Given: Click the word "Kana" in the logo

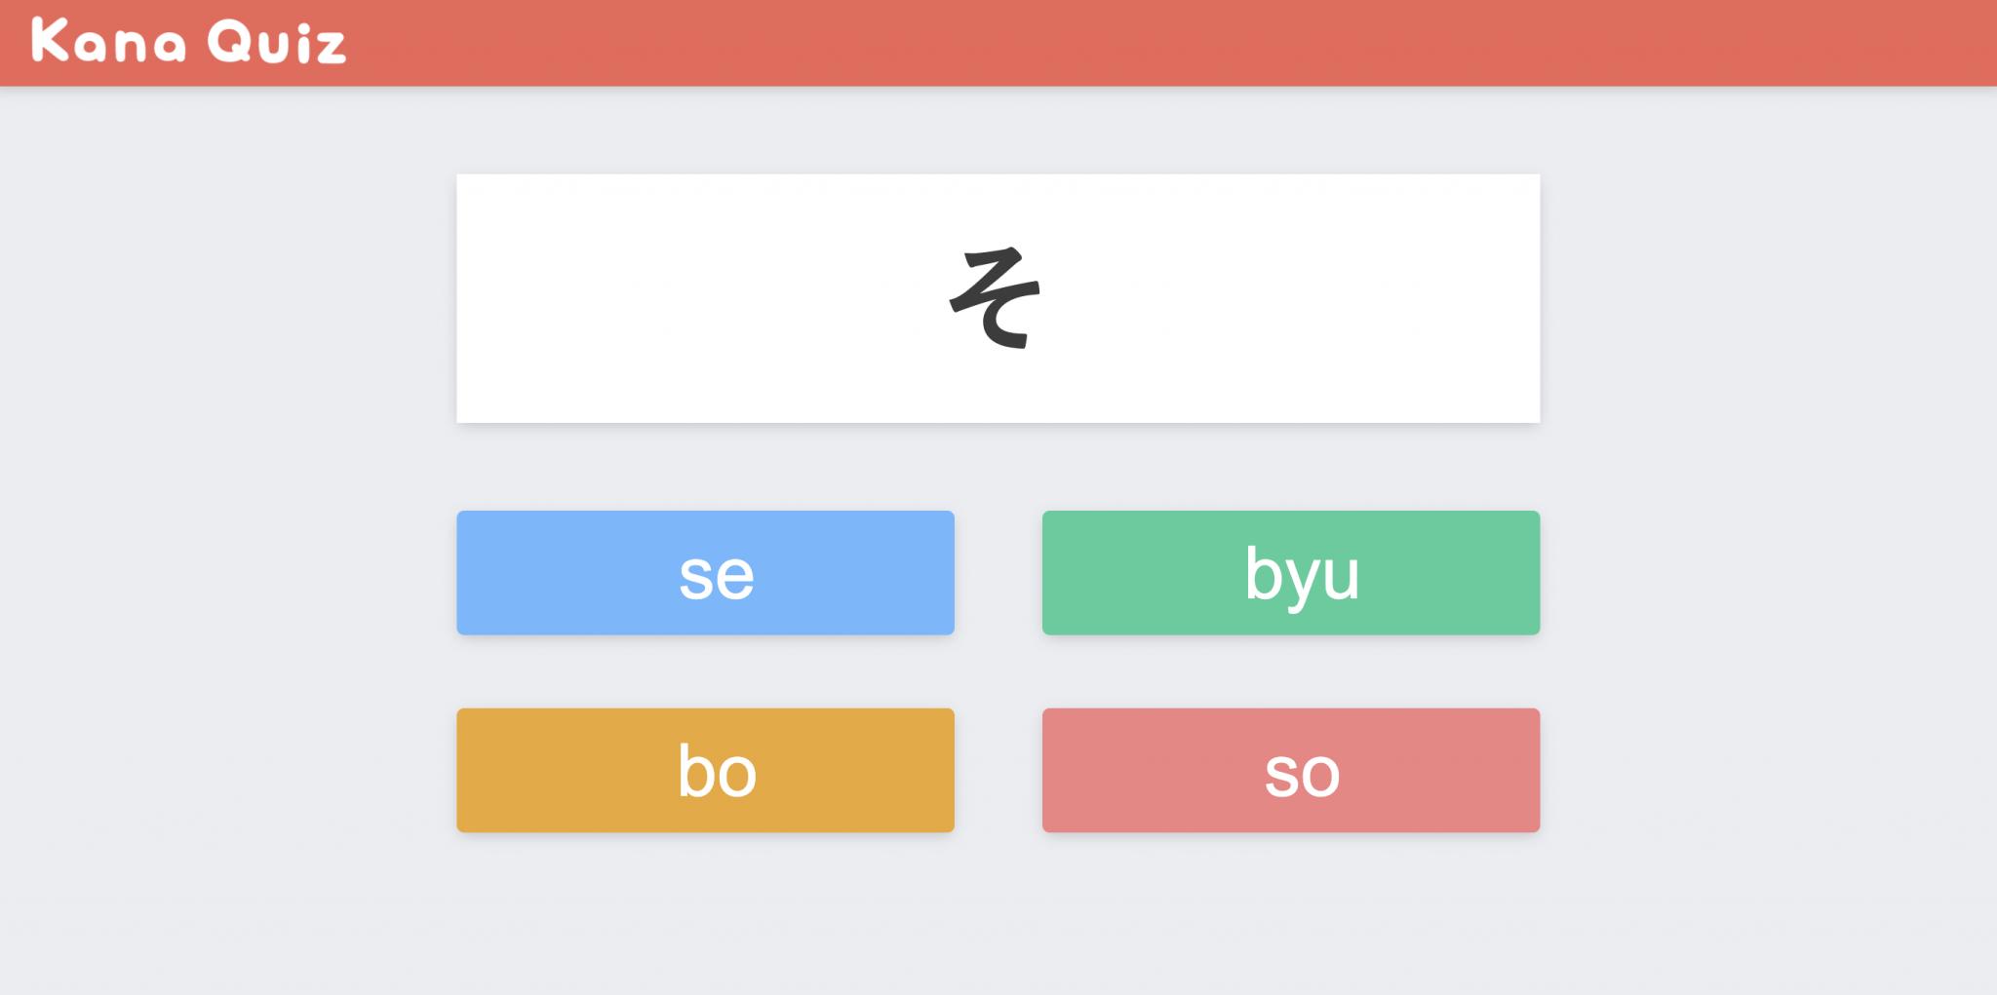Looking at the screenshot, I should tap(108, 42).
